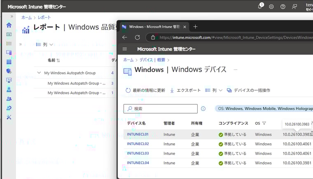Click レポート breadcrumb in back window
The height and width of the screenshot is (179, 313).
(44, 18)
